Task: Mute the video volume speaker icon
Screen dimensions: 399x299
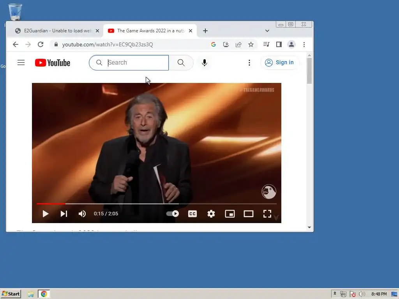Action: (82, 214)
